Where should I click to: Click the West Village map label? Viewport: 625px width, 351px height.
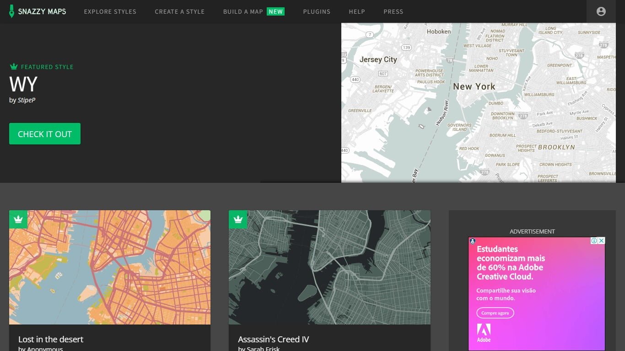pyautogui.click(x=477, y=46)
